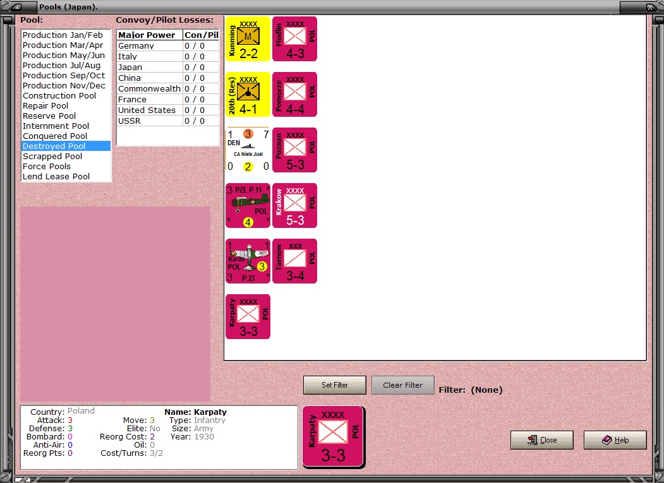Click the Set Filter button
664x483 pixels.
(x=335, y=385)
